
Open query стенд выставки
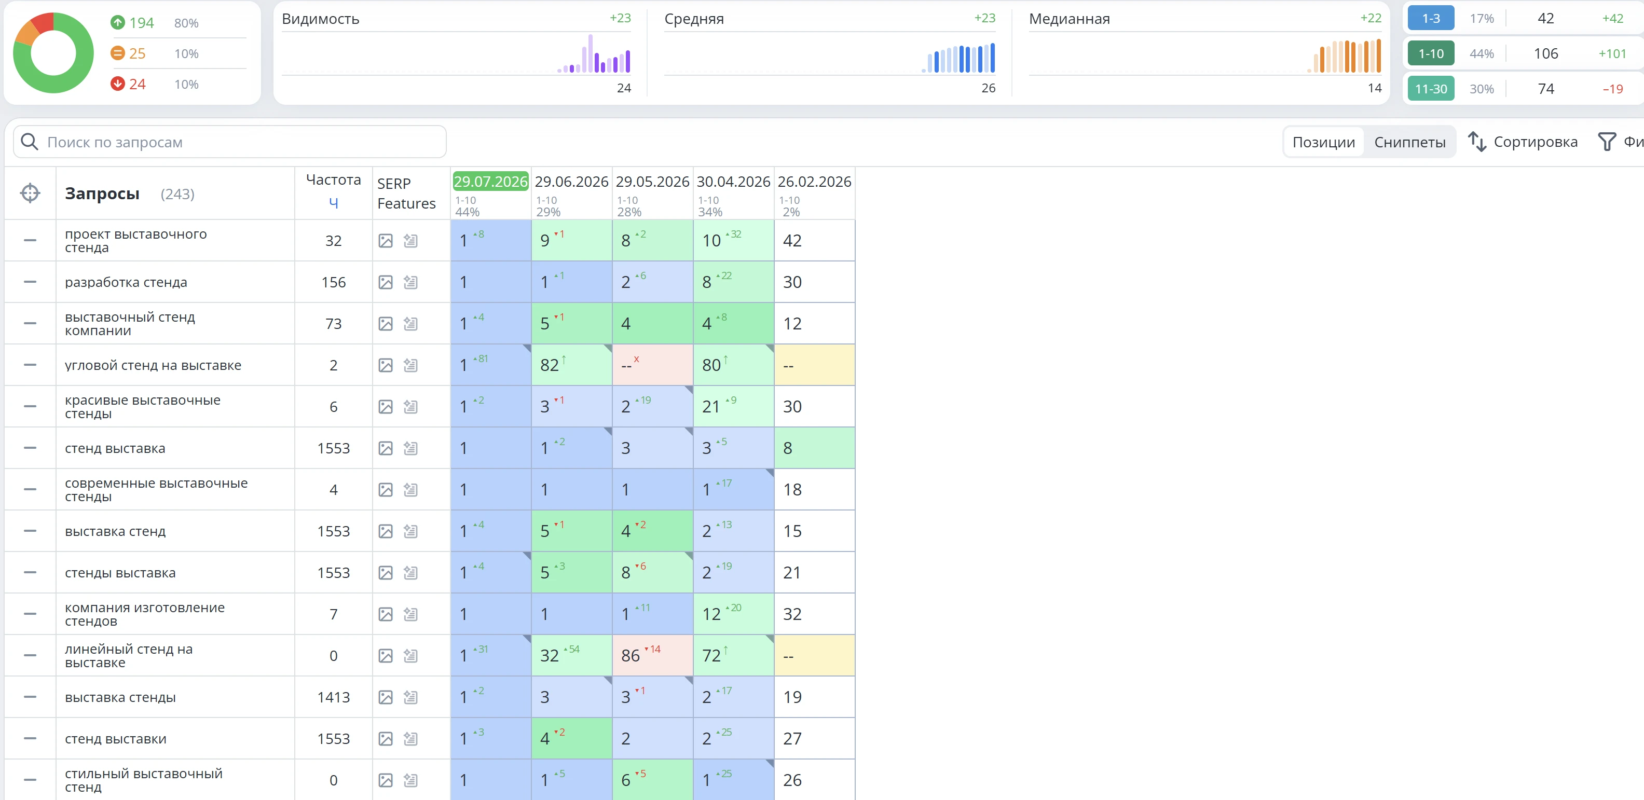pyautogui.click(x=116, y=739)
